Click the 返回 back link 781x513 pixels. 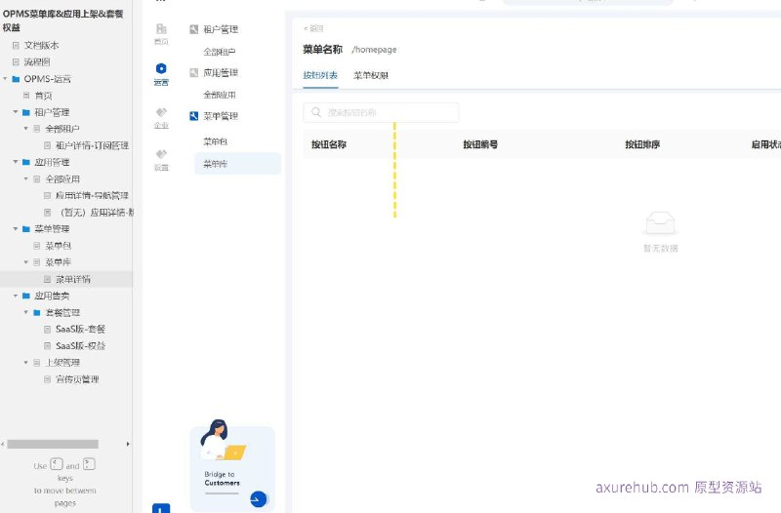pos(313,28)
